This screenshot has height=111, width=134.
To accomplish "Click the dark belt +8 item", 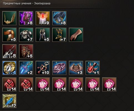I will tap(59, 18).
